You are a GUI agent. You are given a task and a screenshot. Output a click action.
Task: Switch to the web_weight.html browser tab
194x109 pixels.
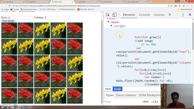pyautogui.click(x=135, y=2)
